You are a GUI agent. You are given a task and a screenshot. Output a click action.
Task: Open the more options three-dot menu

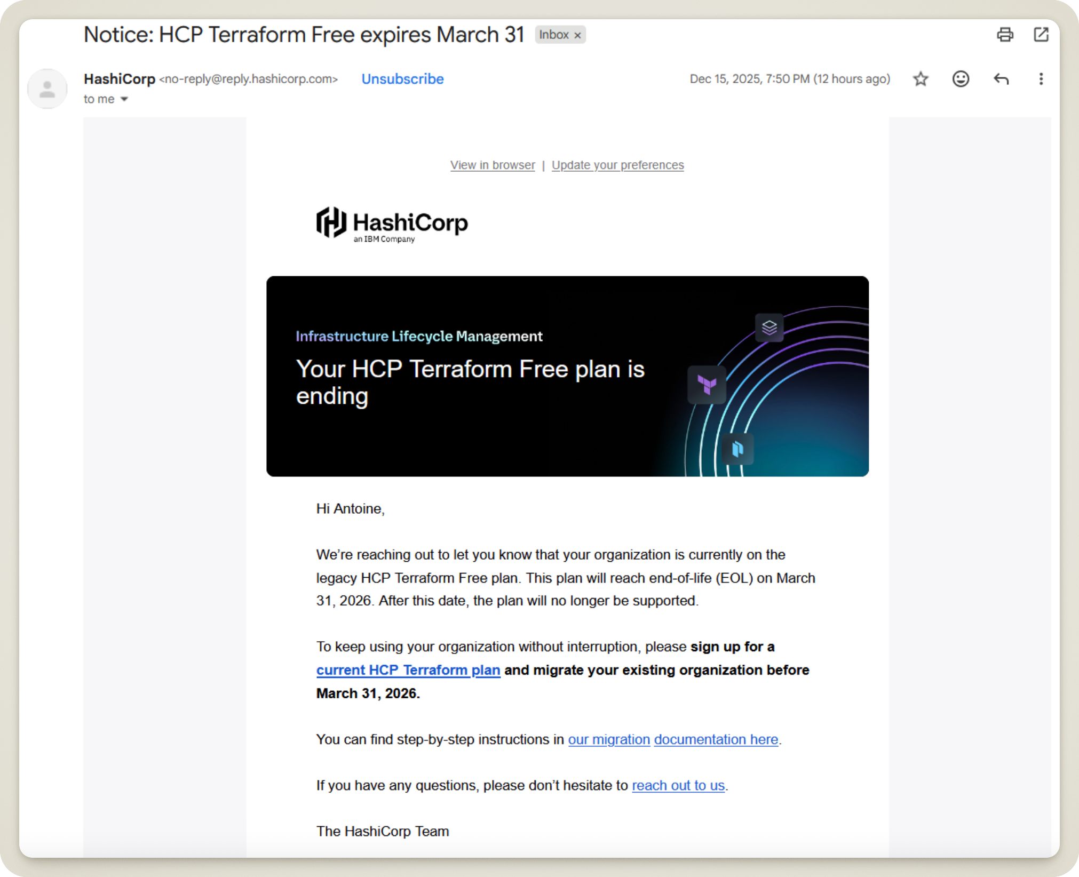point(1040,79)
